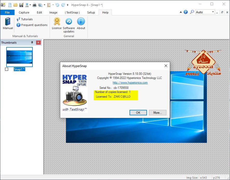Switch to the Capture tab
Screen dimensions: 230x180
coord(24,12)
